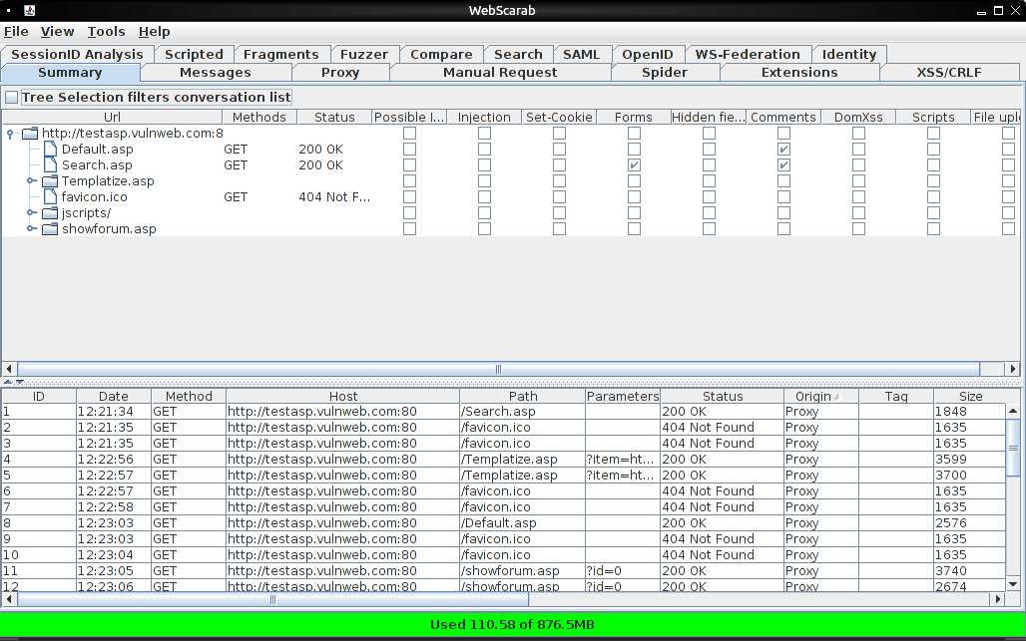Open the WS-Federation tab

tap(748, 54)
